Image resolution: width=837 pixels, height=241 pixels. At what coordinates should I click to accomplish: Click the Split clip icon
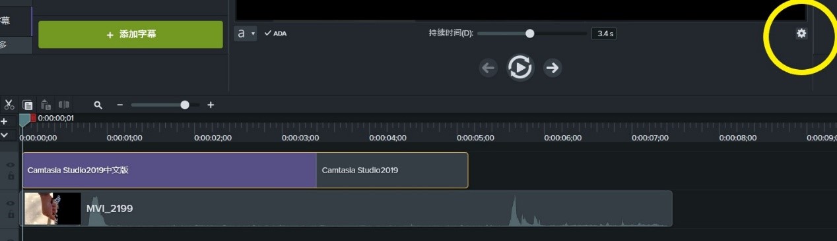pos(64,105)
